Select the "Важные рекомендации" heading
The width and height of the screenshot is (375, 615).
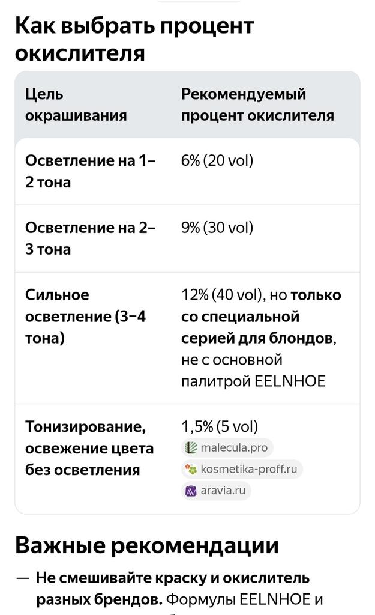click(147, 545)
